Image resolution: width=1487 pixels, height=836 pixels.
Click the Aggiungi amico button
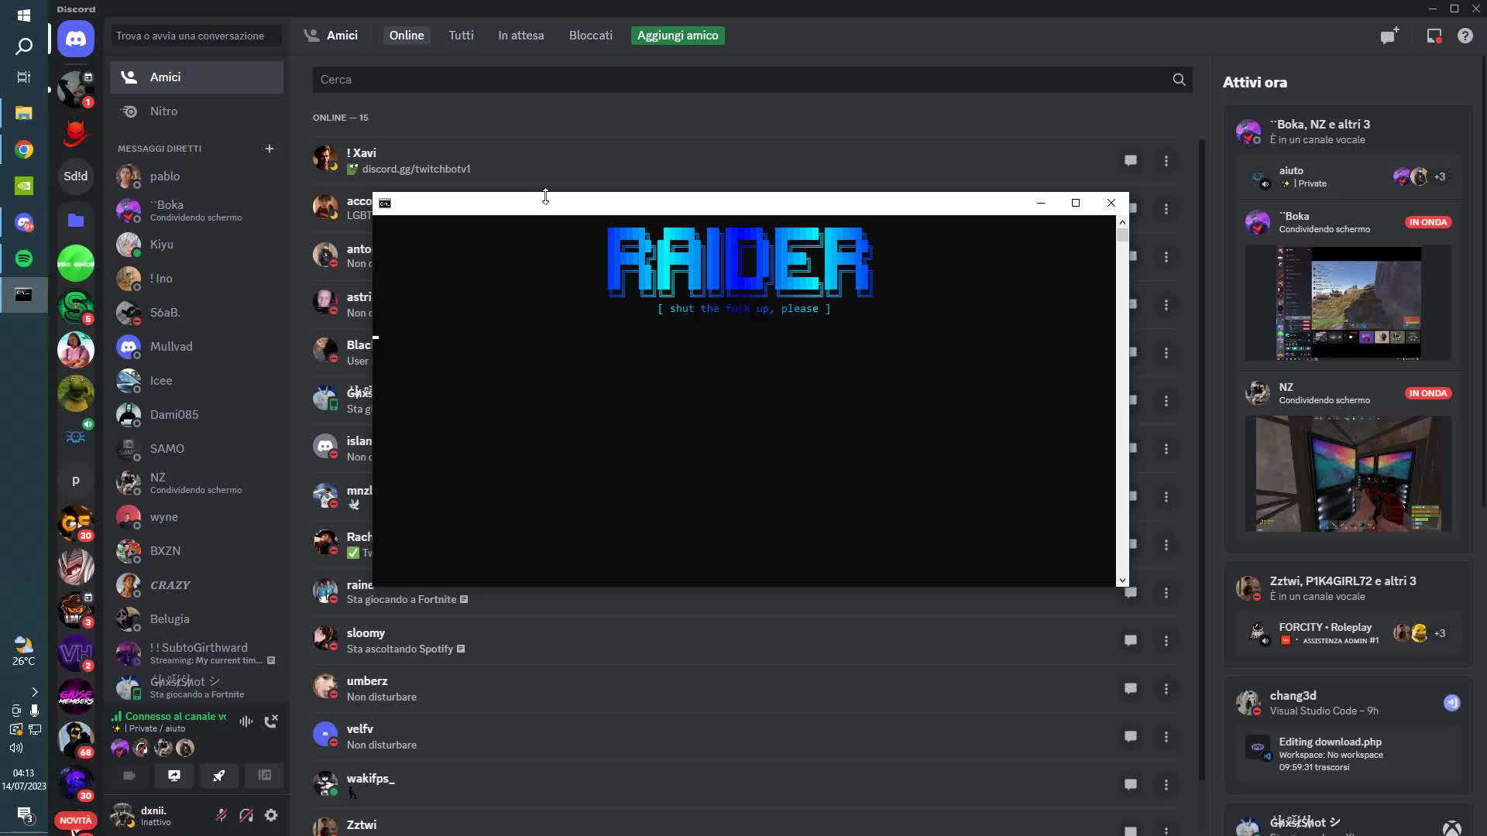tap(677, 36)
